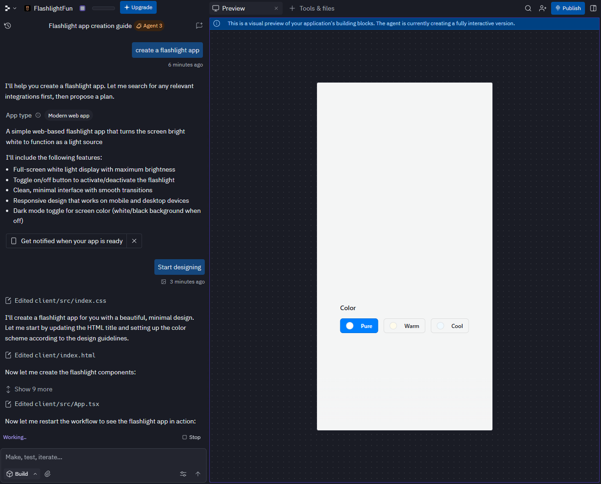This screenshot has height=484, width=601.
Task: Open search with the magnifying glass icon
Action: [528, 8]
